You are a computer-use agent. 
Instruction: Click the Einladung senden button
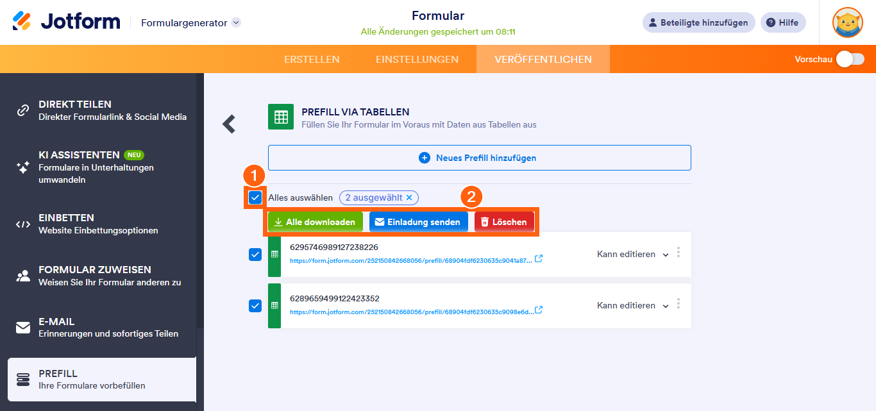418,222
